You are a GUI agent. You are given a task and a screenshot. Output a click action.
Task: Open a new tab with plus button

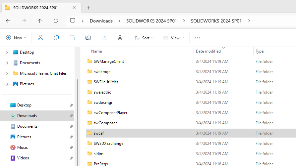(x=89, y=8)
